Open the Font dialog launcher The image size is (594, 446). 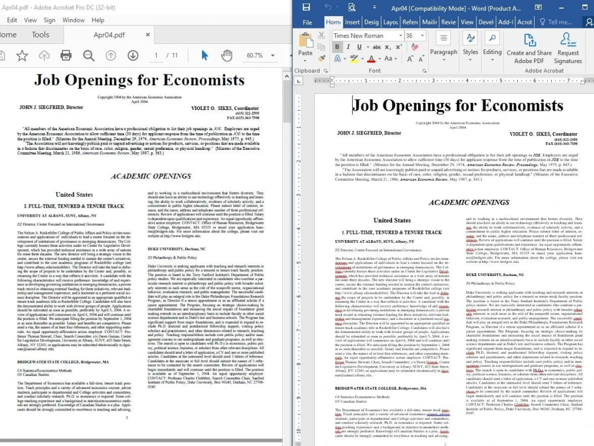pos(424,71)
